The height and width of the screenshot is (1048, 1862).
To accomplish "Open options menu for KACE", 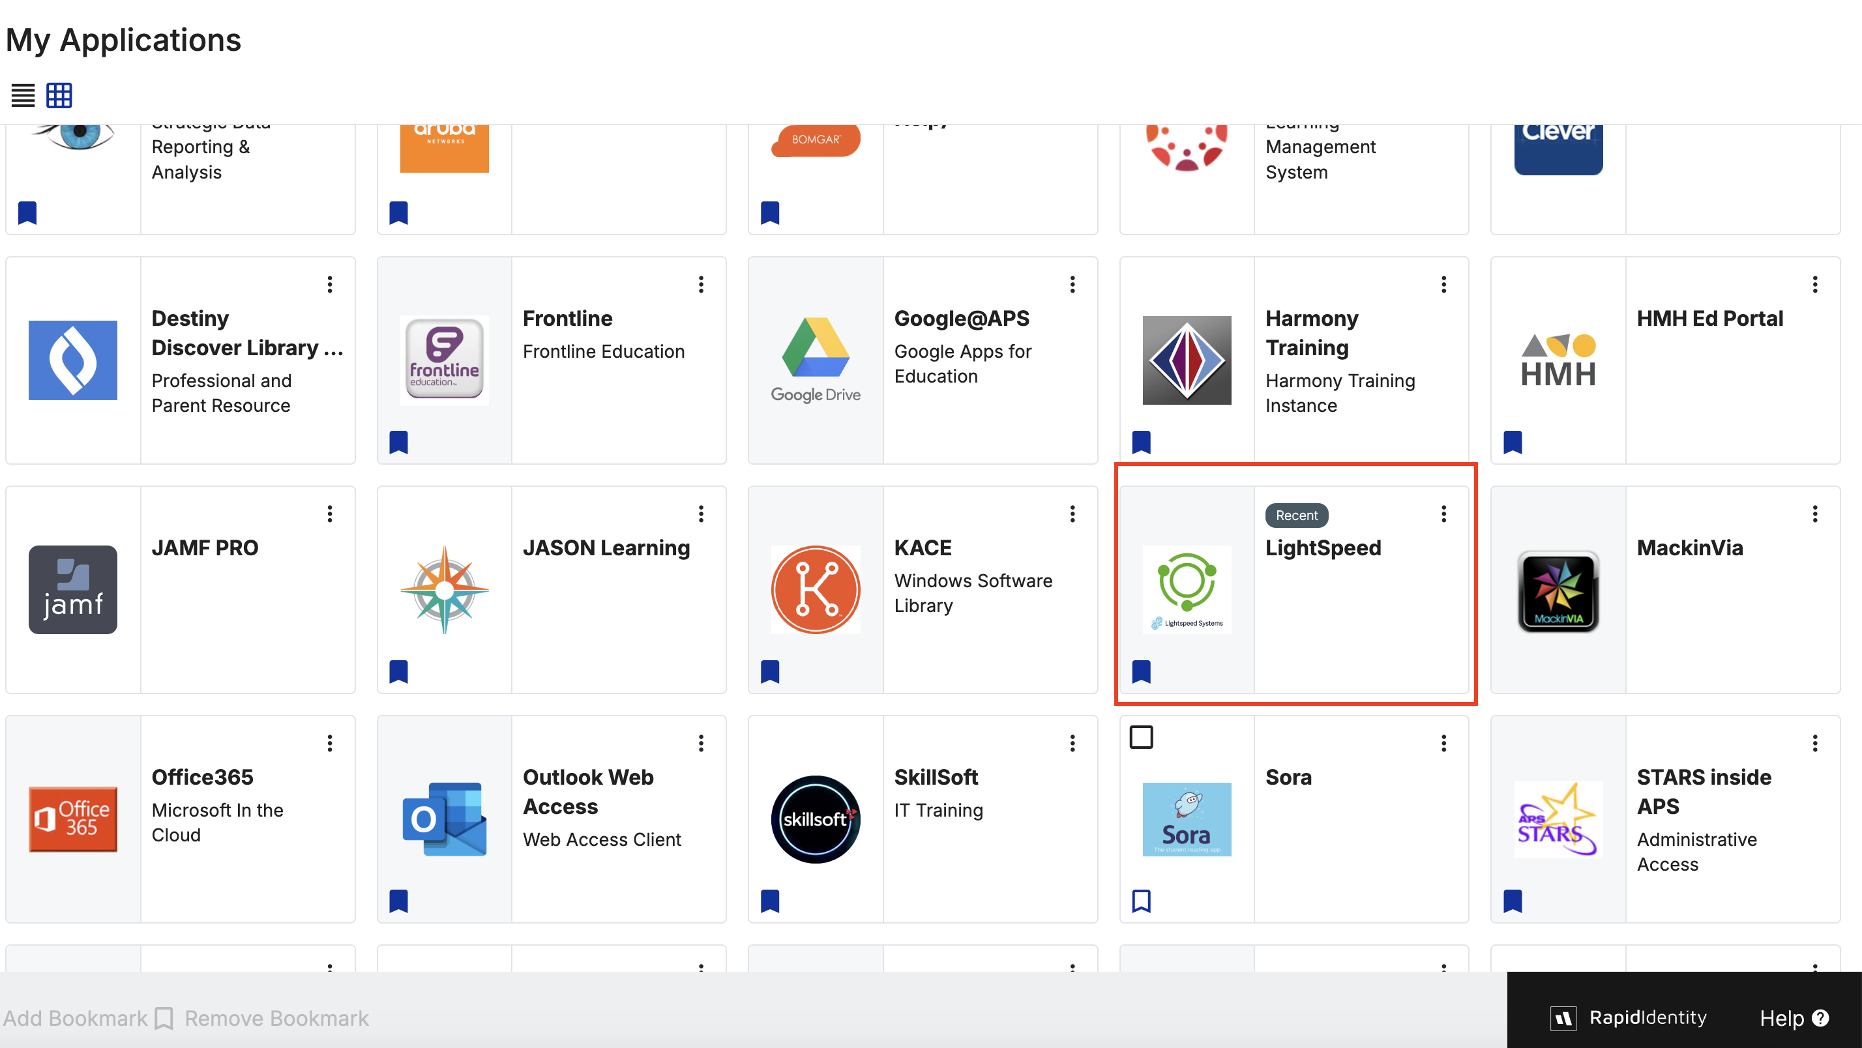I will (1072, 514).
